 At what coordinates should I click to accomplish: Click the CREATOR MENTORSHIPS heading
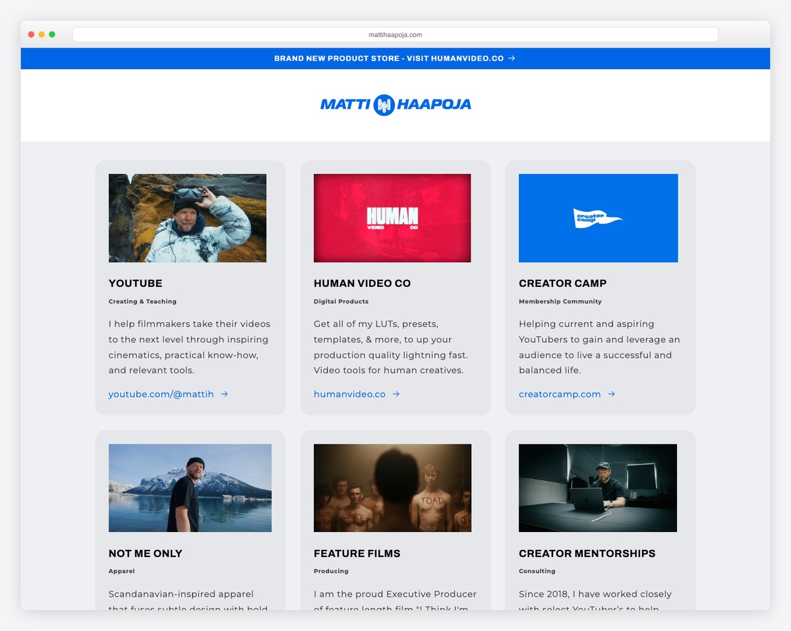(587, 554)
